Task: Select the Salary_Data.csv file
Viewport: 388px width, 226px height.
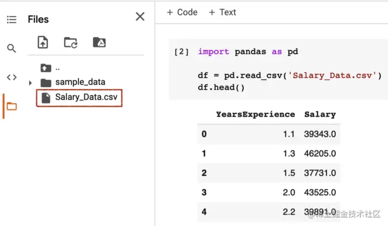Action: pyautogui.click(x=79, y=98)
